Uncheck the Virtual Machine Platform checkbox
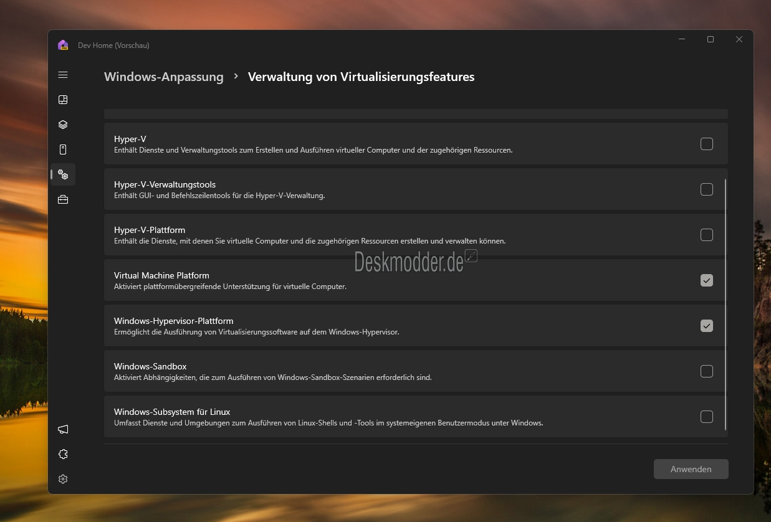771x522 pixels. point(707,280)
